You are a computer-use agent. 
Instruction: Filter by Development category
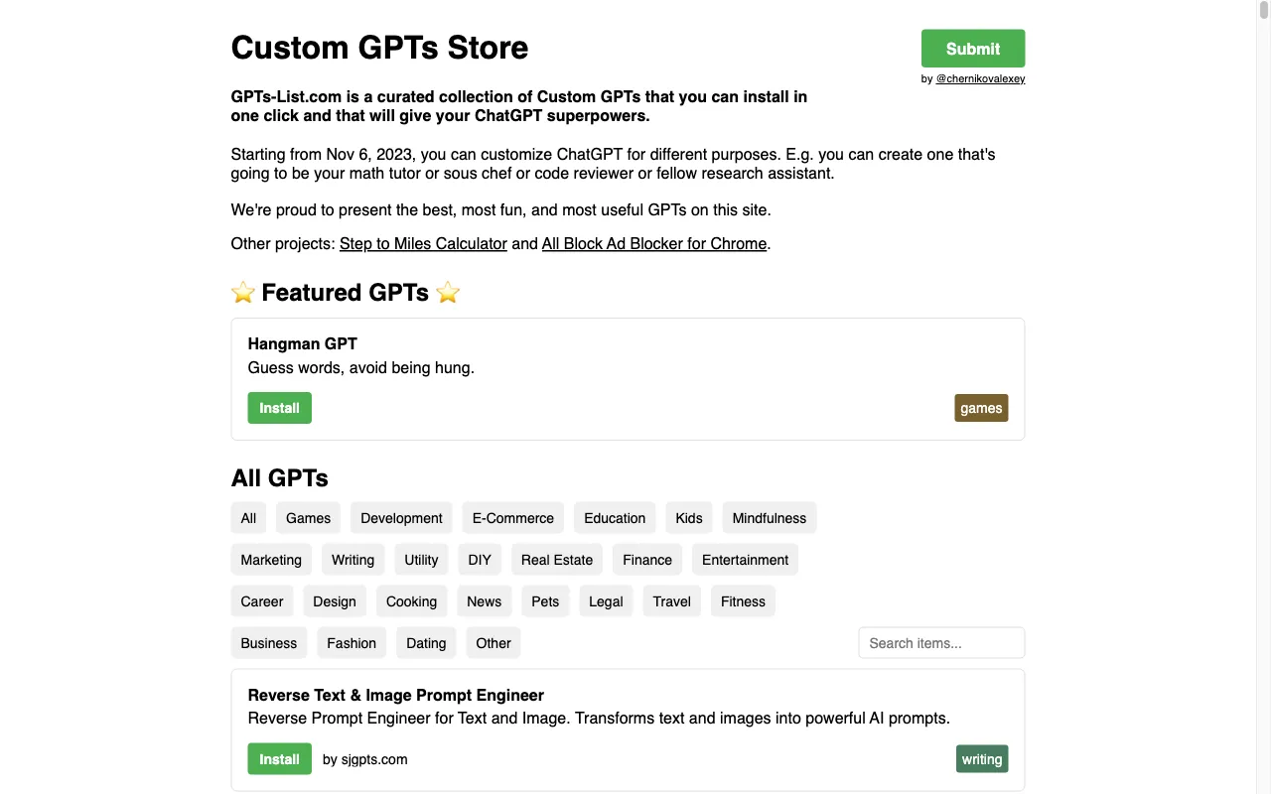click(401, 518)
